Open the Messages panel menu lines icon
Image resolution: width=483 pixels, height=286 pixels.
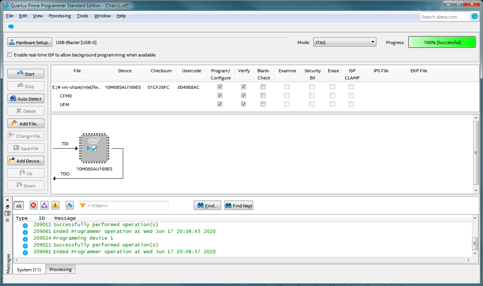pos(8,220)
